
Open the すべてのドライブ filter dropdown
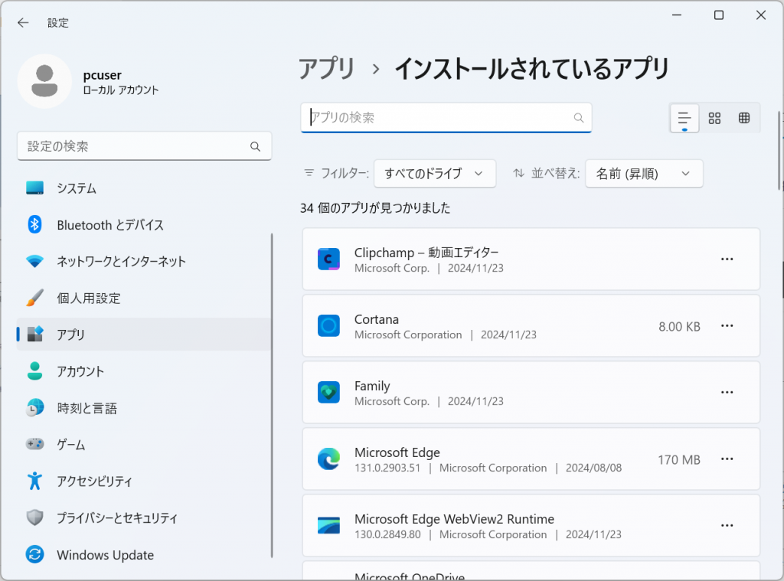point(435,174)
